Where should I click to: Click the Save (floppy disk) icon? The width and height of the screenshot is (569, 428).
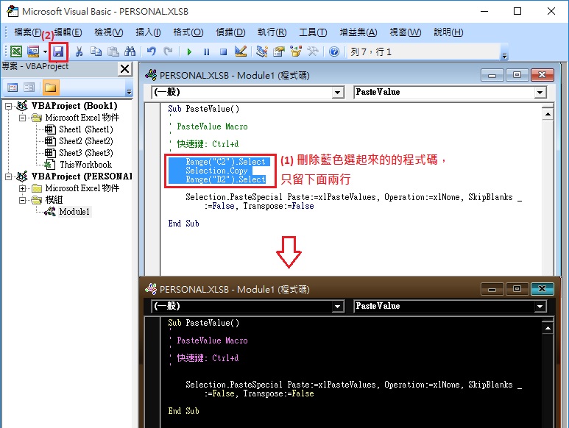(58, 51)
